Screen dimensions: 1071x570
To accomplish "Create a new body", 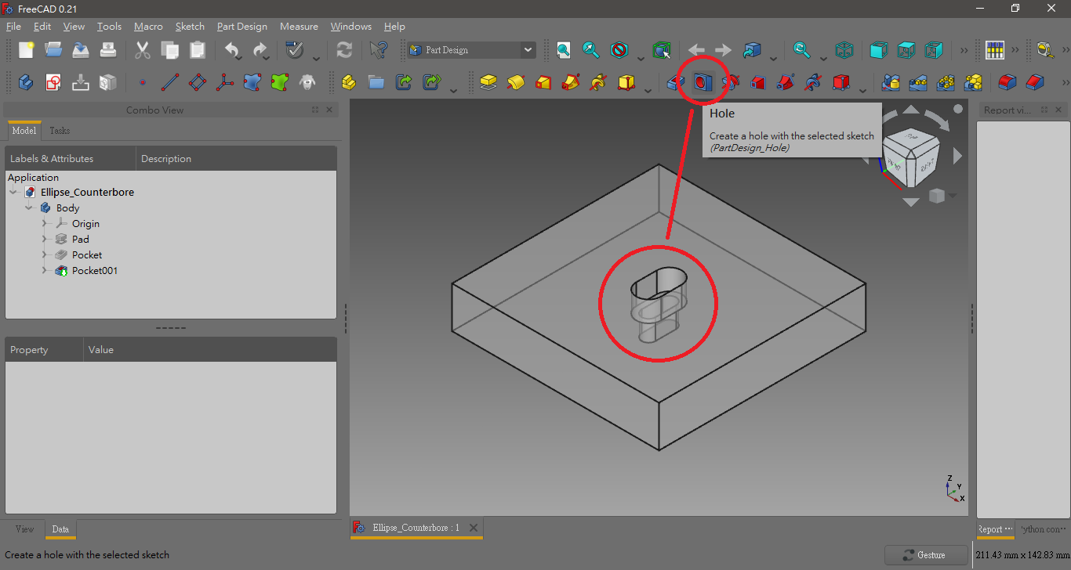I will tap(24, 82).
